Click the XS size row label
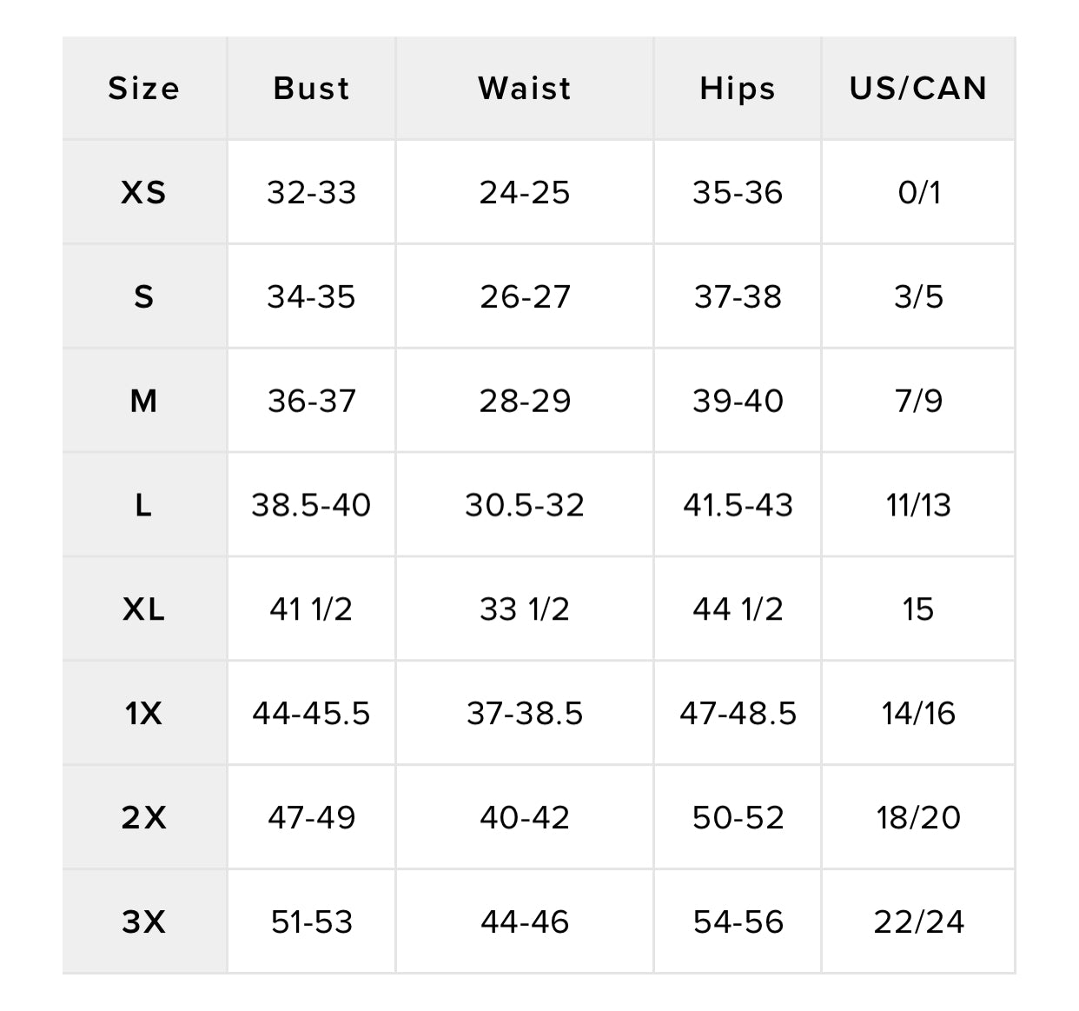Screen dimensions: 1079x1011 tap(144, 192)
